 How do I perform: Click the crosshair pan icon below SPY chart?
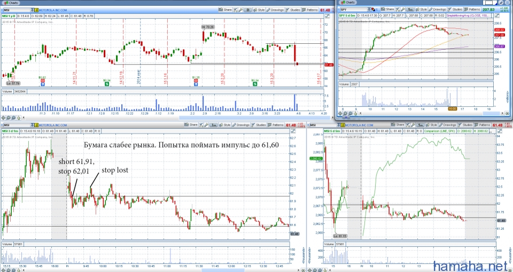340,114
